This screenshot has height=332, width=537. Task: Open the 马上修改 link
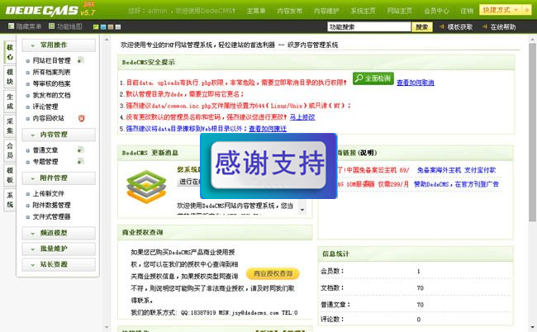[x=302, y=117]
